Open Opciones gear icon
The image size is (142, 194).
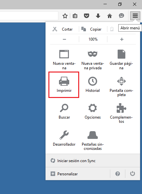click(93, 108)
